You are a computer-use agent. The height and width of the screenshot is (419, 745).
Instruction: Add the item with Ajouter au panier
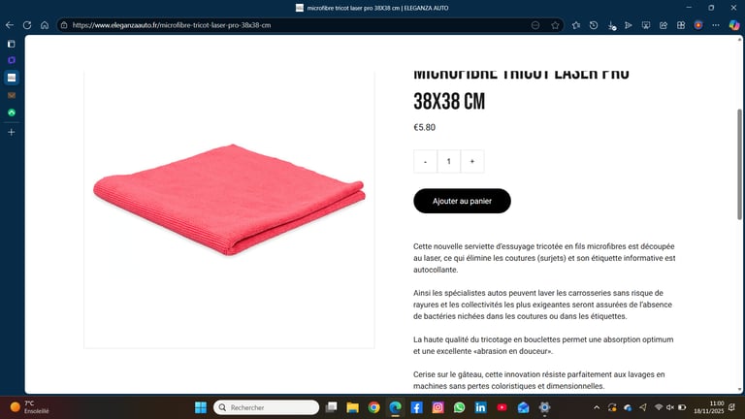462,201
